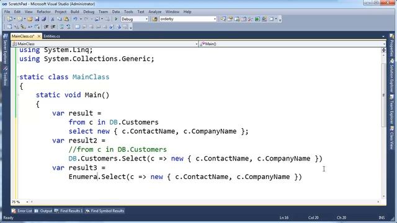
Task: Click the Toggle Bookmark icon
Action: (77, 27)
